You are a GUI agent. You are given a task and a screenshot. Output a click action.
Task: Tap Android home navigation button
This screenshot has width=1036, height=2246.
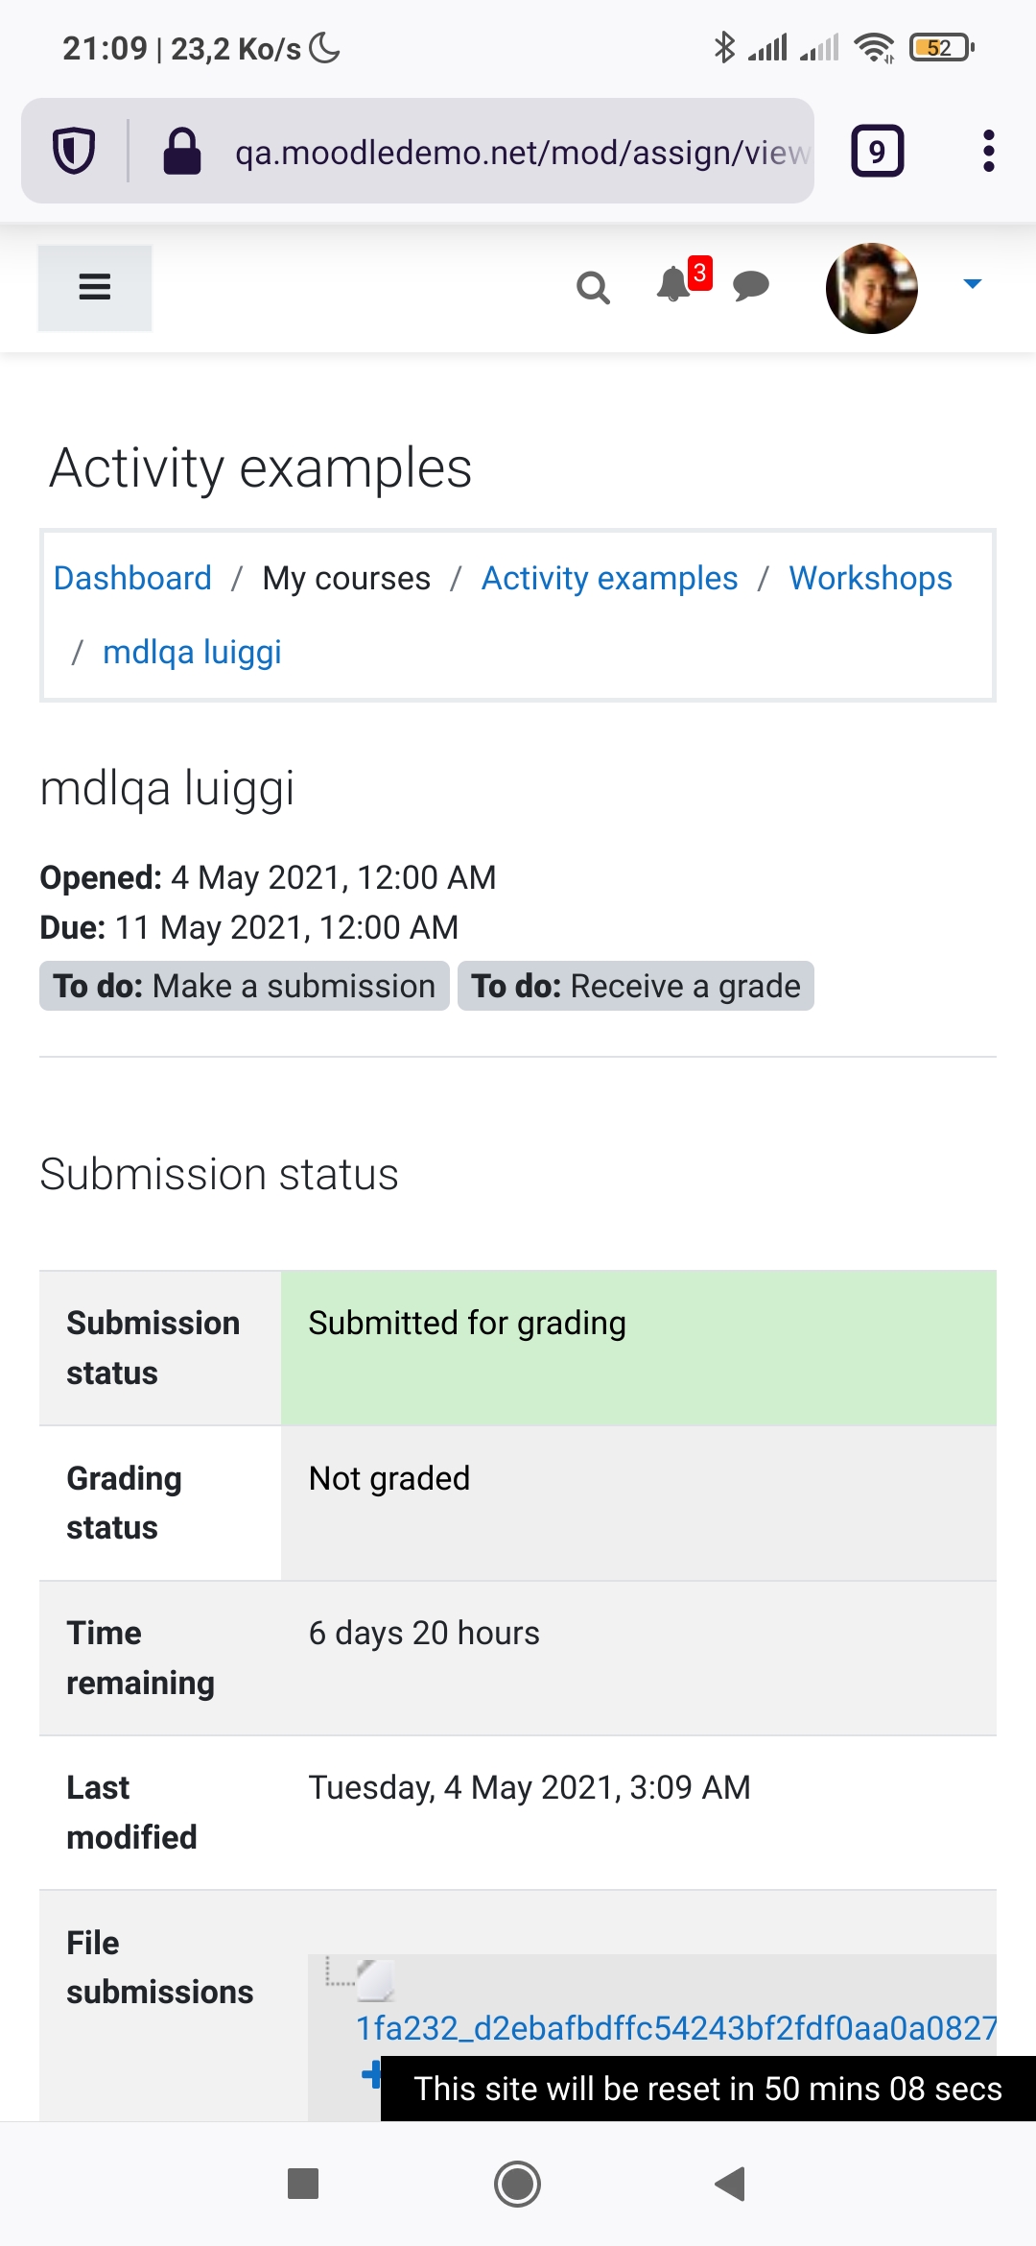pyautogui.click(x=518, y=2185)
